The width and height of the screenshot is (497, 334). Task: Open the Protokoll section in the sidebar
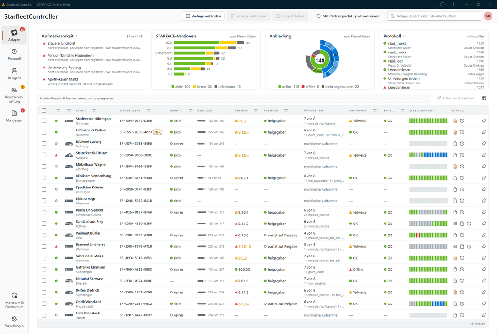pyautogui.click(x=14, y=54)
